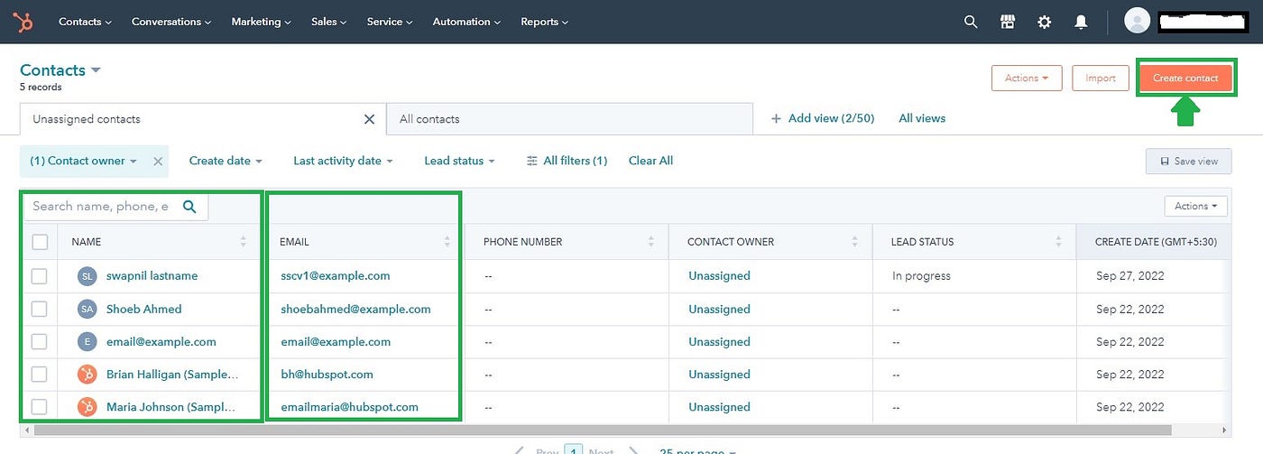Open the Create date filter dropdown
The height and width of the screenshot is (454, 1263).
tap(226, 161)
